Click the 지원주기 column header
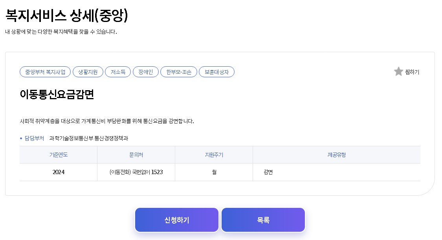The image size is (442, 240). click(214, 155)
